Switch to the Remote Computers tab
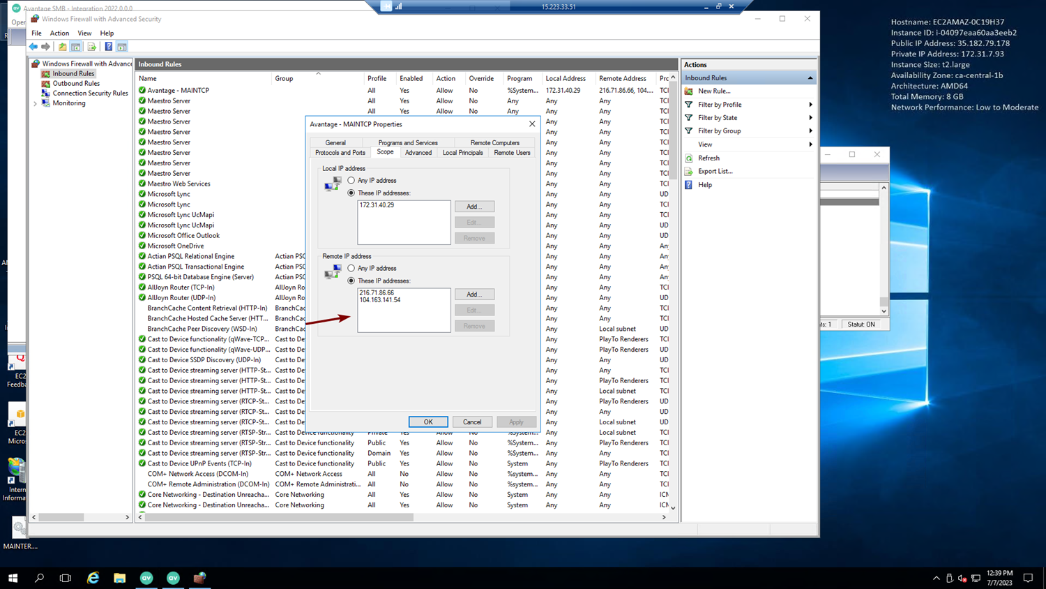The image size is (1046, 589). pos(495,142)
